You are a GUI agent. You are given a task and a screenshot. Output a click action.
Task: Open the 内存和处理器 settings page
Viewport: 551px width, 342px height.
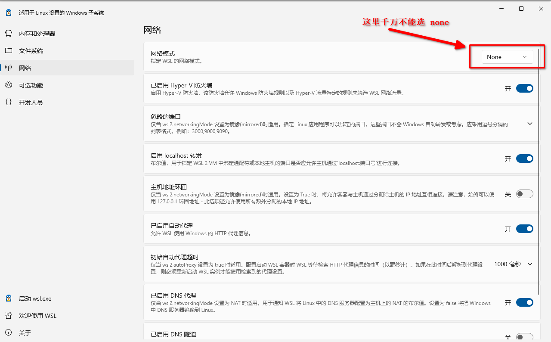click(68, 33)
